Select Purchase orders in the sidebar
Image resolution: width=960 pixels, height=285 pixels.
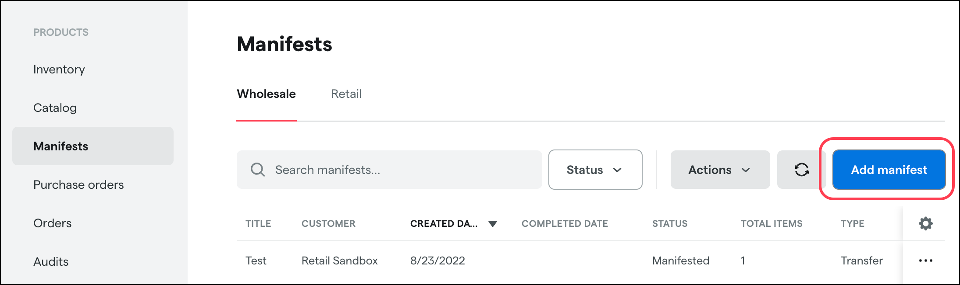[78, 184]
